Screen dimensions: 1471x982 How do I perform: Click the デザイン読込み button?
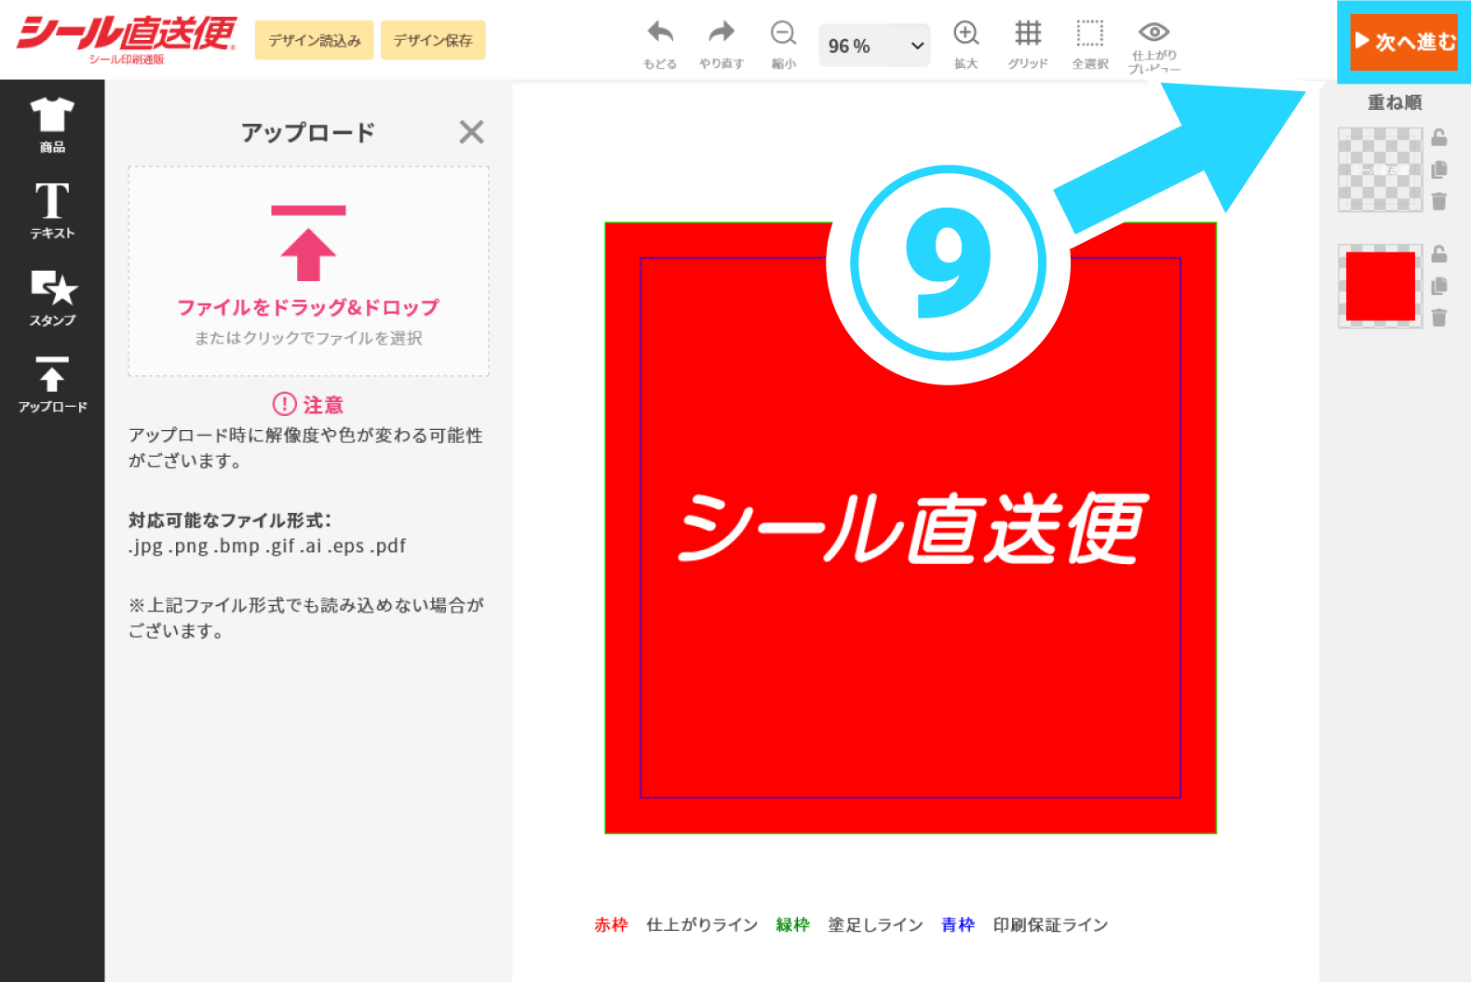click(315, 40)
